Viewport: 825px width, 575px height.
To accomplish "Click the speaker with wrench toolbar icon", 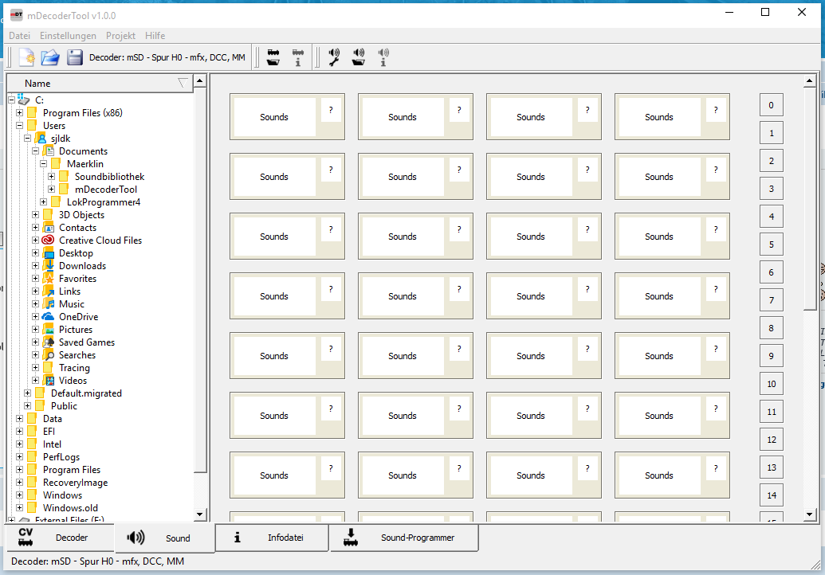I will coord(333,57).
